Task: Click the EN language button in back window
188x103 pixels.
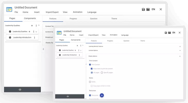Action: pos(153,9)
